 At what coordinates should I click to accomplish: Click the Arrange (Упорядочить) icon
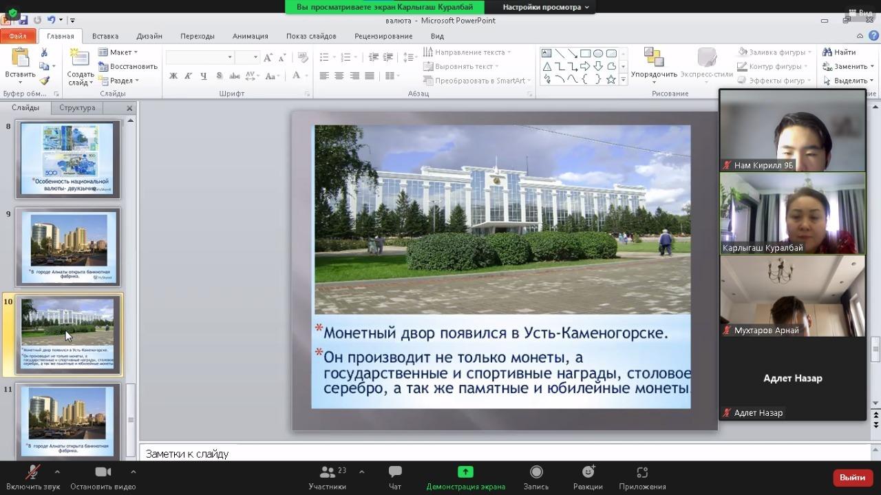pyautogui.click(x=653, y=58)
